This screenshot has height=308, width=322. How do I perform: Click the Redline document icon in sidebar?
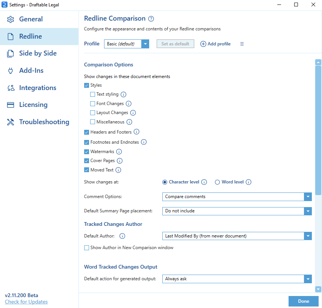point(11,36)
